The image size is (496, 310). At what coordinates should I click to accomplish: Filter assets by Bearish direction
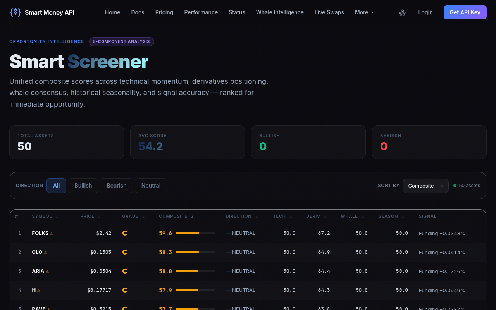pyautogui.click(x=117, y=186)
